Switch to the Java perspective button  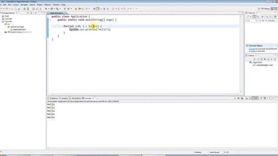[275, 9]
